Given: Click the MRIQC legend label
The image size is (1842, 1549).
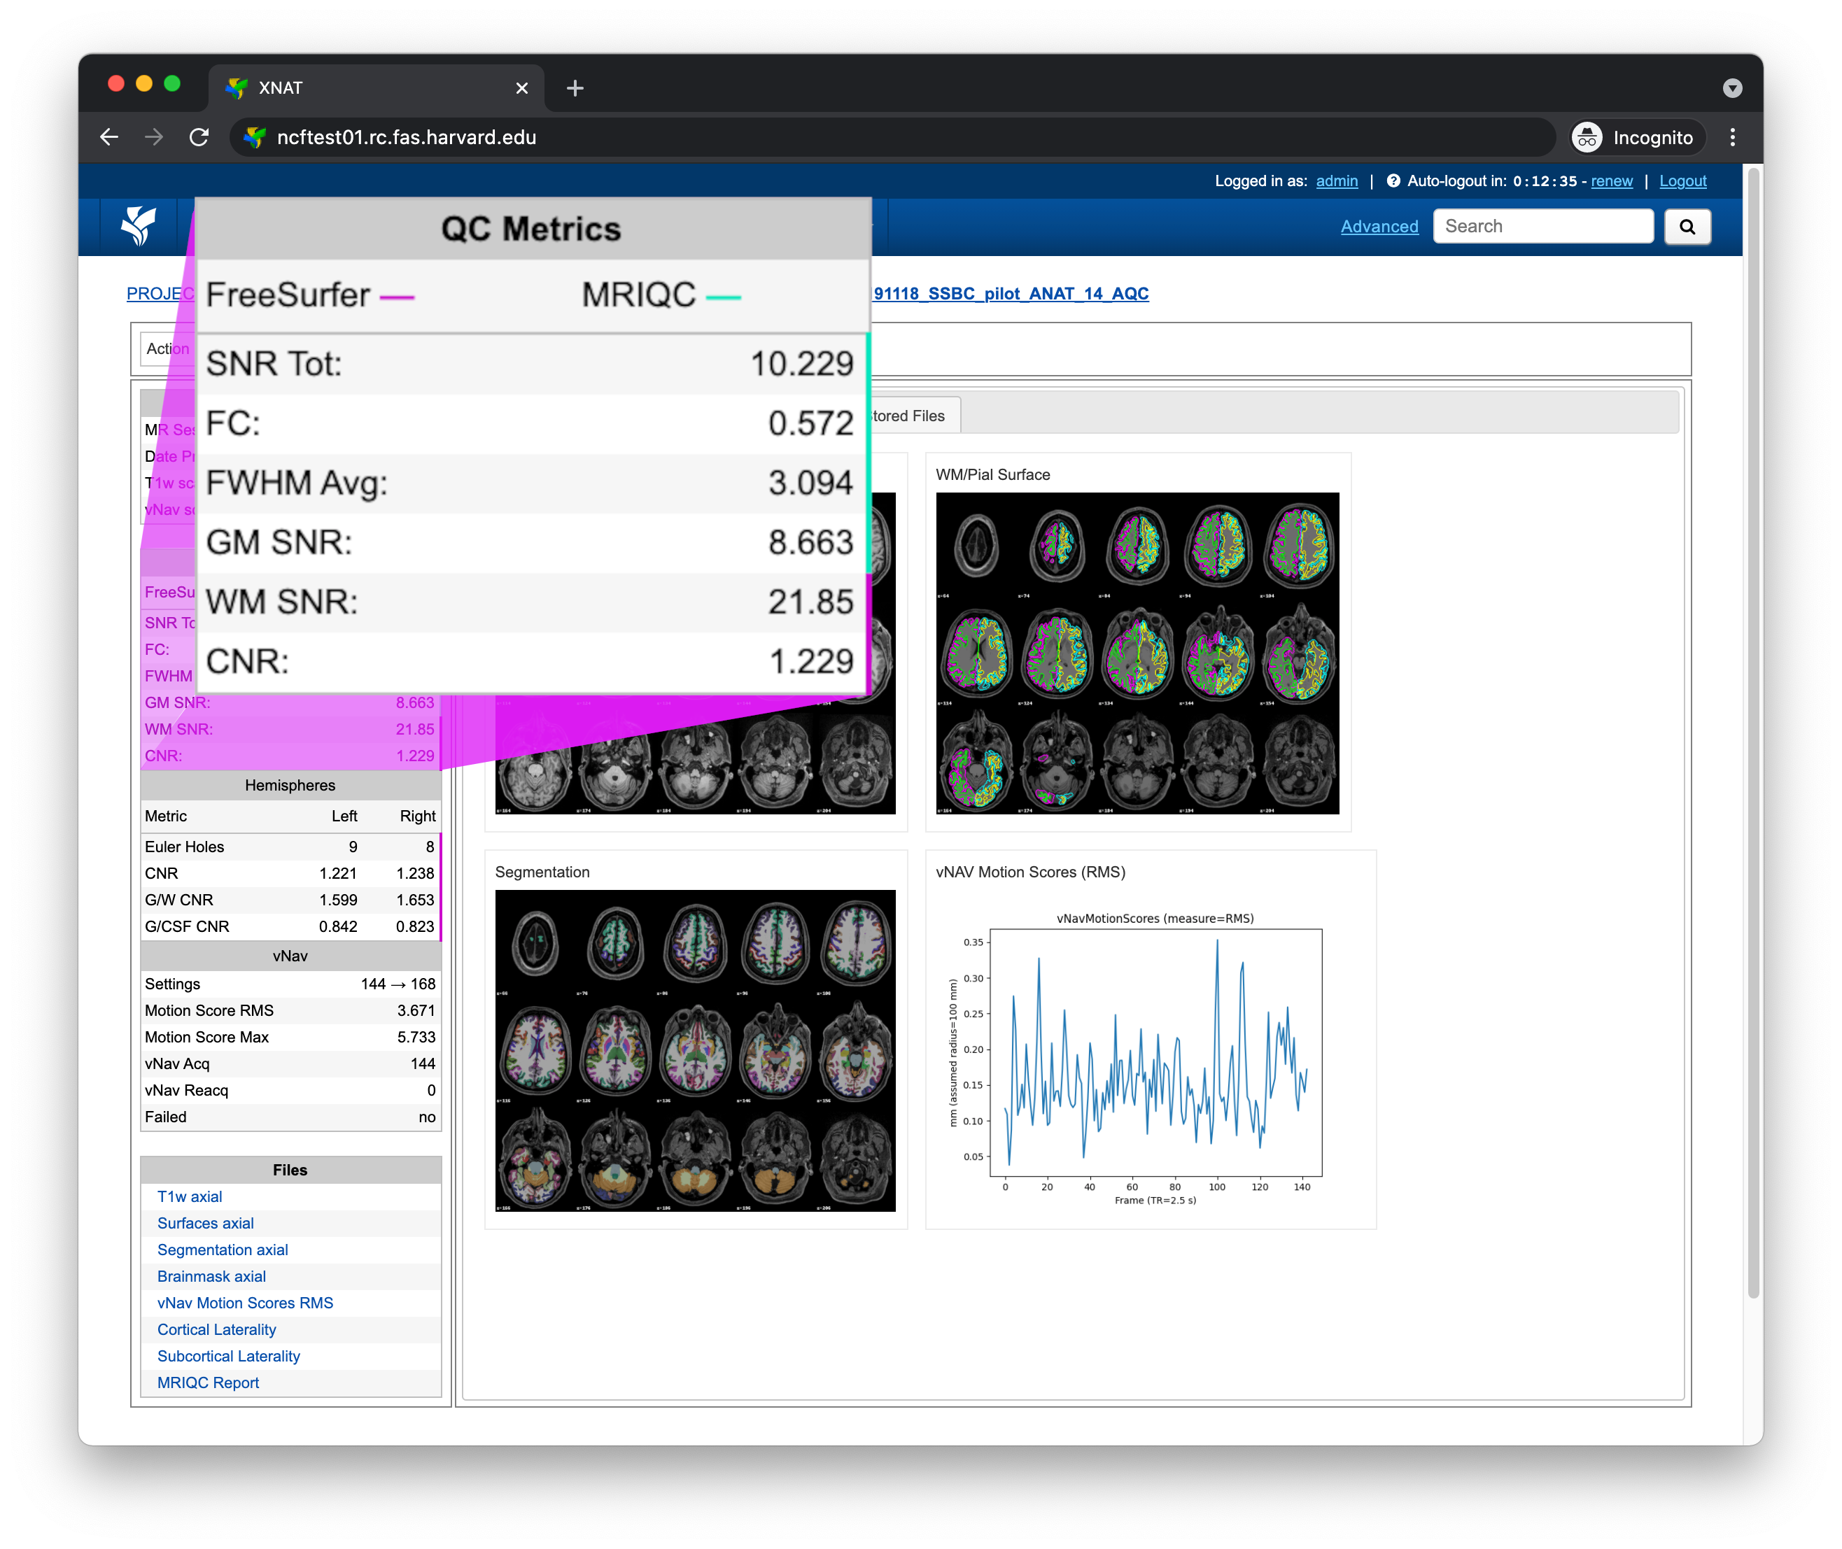Looking at the screenshot, I should pyautogui.click(x=638, y=295).
